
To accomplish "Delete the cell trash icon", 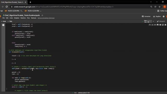I will click(165, 25).
